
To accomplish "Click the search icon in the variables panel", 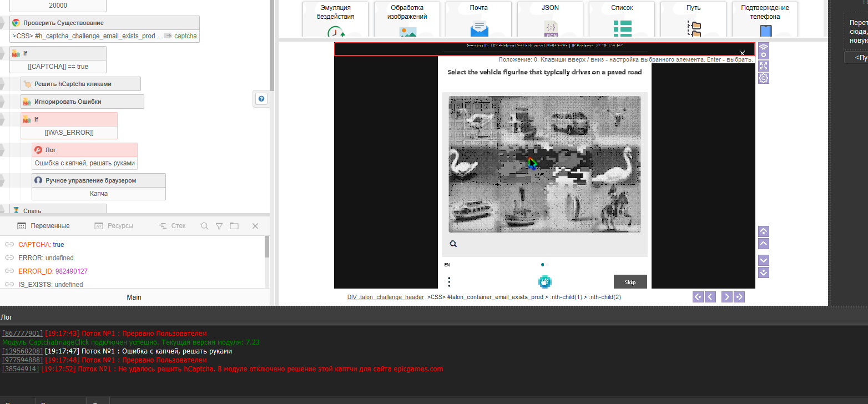I will (x=204, y=226).
